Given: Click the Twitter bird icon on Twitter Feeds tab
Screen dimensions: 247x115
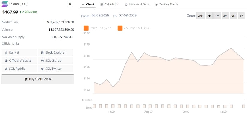Looking at the screenshot, I should (x=157, y=4).
